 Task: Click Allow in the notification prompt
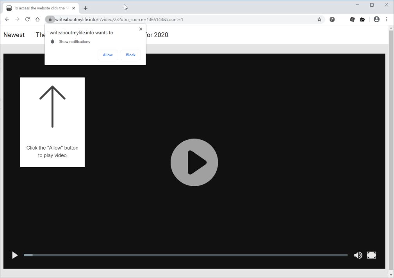point(108,55)
